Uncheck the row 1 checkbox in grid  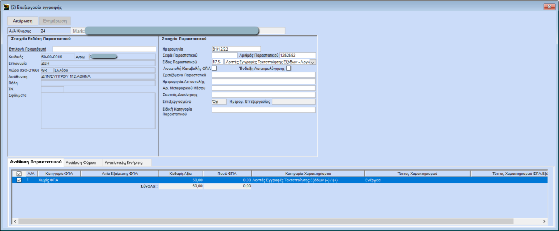pos(19,180)
